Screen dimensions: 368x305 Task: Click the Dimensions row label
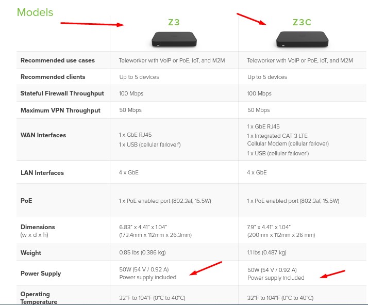(38, 227)
